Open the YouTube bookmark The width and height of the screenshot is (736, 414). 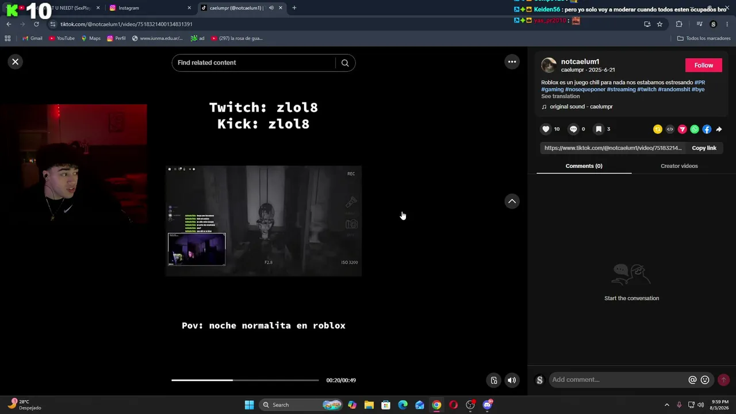click(62, 39)
